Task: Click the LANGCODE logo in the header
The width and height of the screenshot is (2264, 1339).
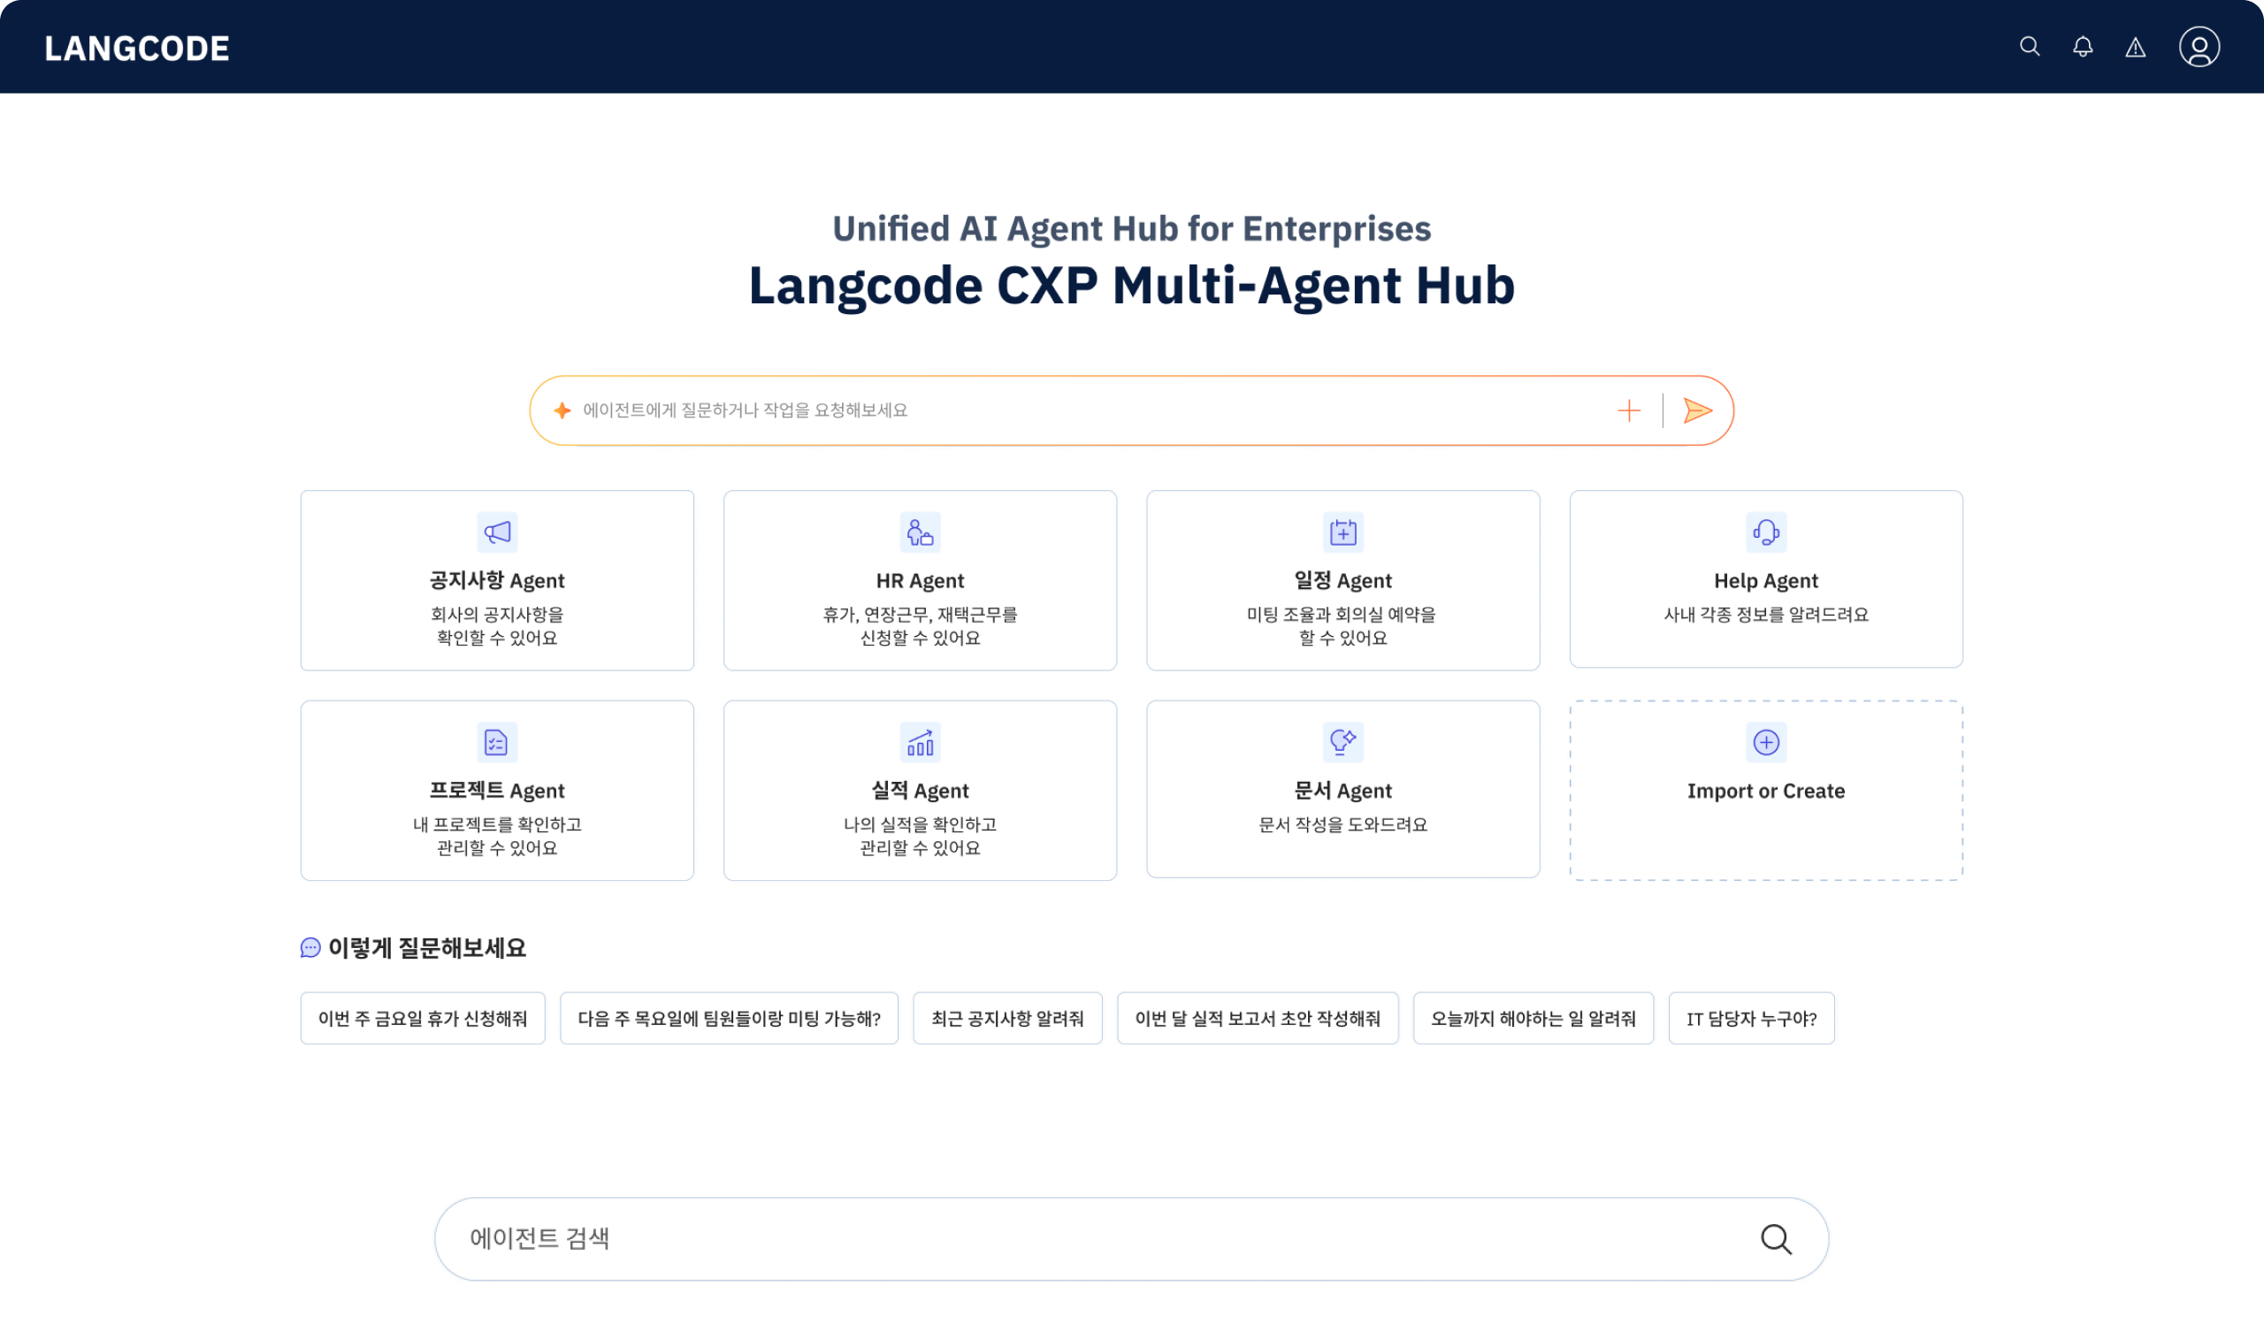Action: [x=137, y=48]
